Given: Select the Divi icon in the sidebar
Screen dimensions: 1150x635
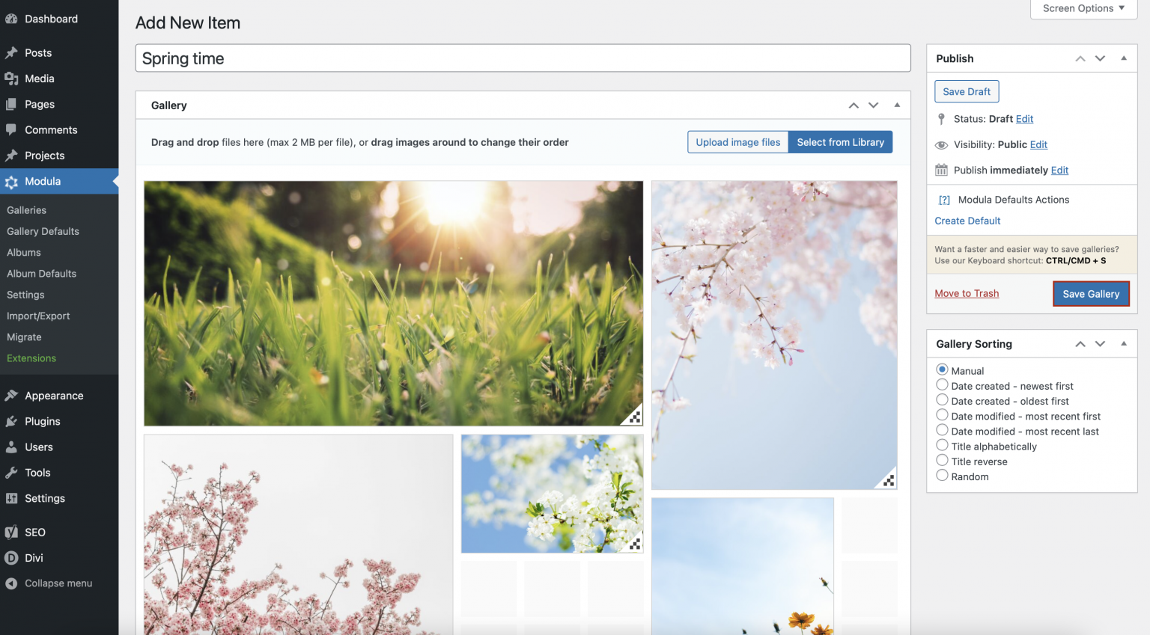Looking at the screenshot, I should (x=13, y=557).
